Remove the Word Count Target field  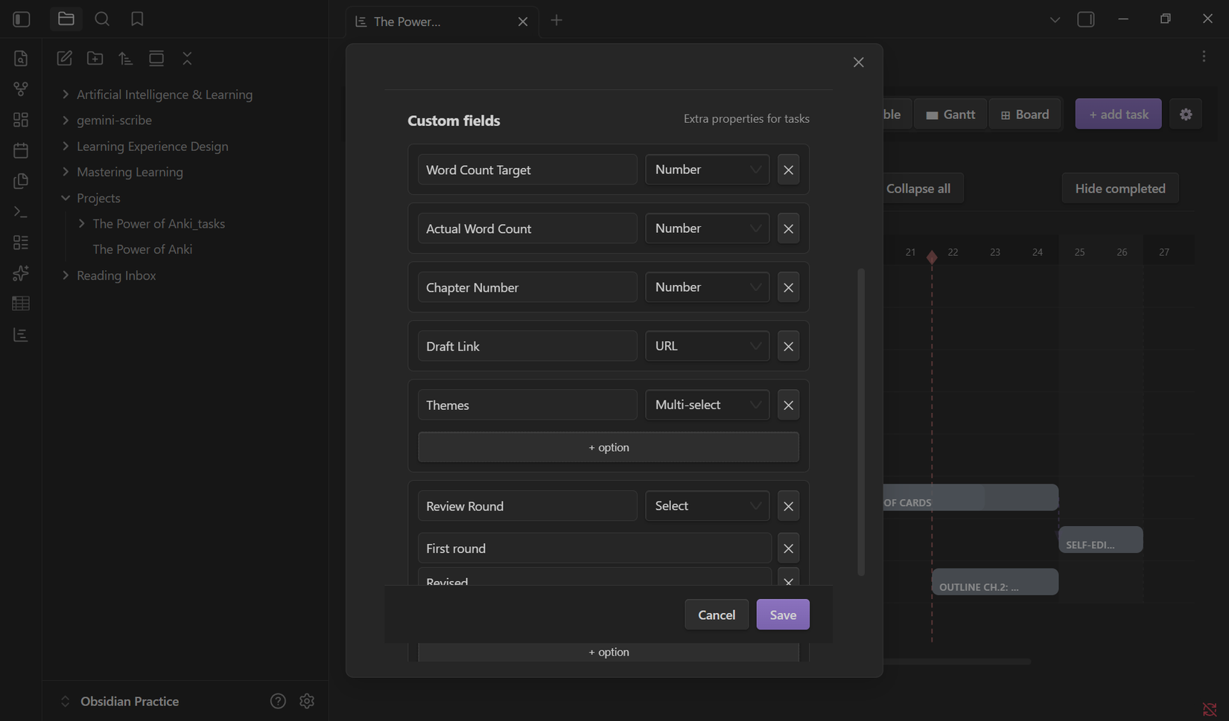click(x=788, y=170)
